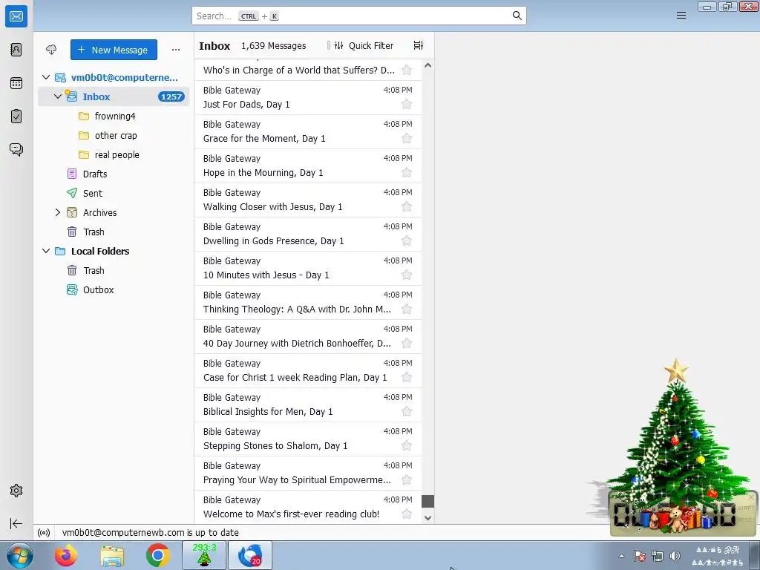Click the scroll up arrow
This screenshot has width=760, height=570.
click(x=427, y=65)
